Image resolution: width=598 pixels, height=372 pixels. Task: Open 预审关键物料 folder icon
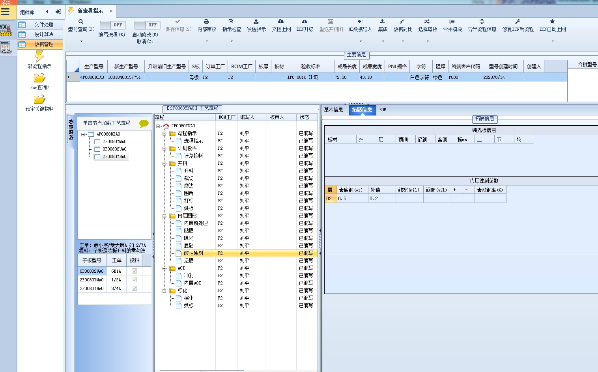(39, 99)
